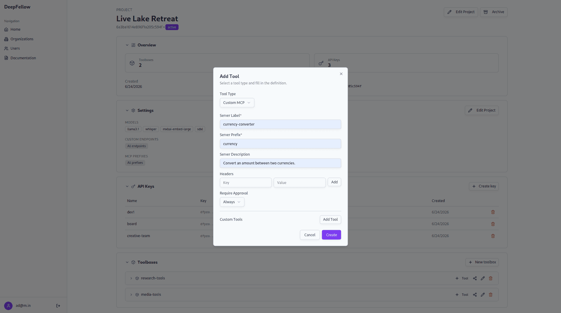The height and width of the screenshot is (313, 561).
Task: Click the llama3.1 model tag
Action: pyautogui.click(x=133, y=129)
